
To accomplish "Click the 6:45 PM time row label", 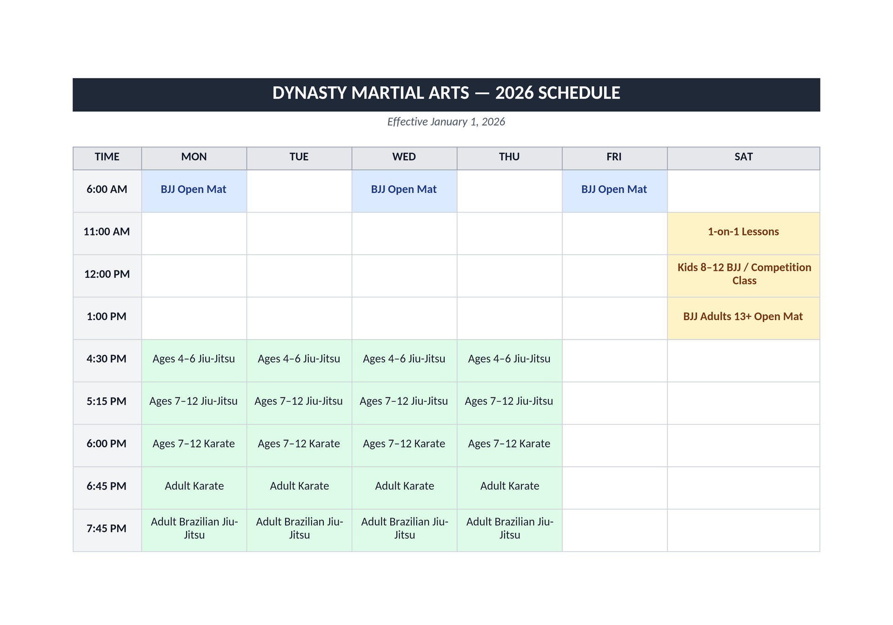I will coord(107,488).
